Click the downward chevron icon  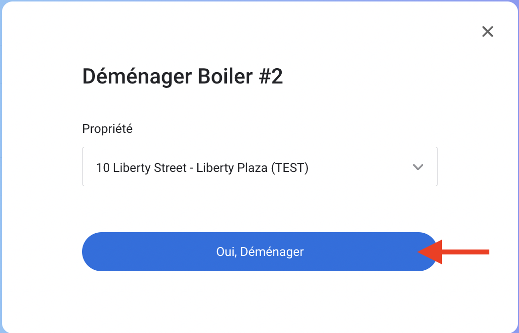tap(418, 167)
